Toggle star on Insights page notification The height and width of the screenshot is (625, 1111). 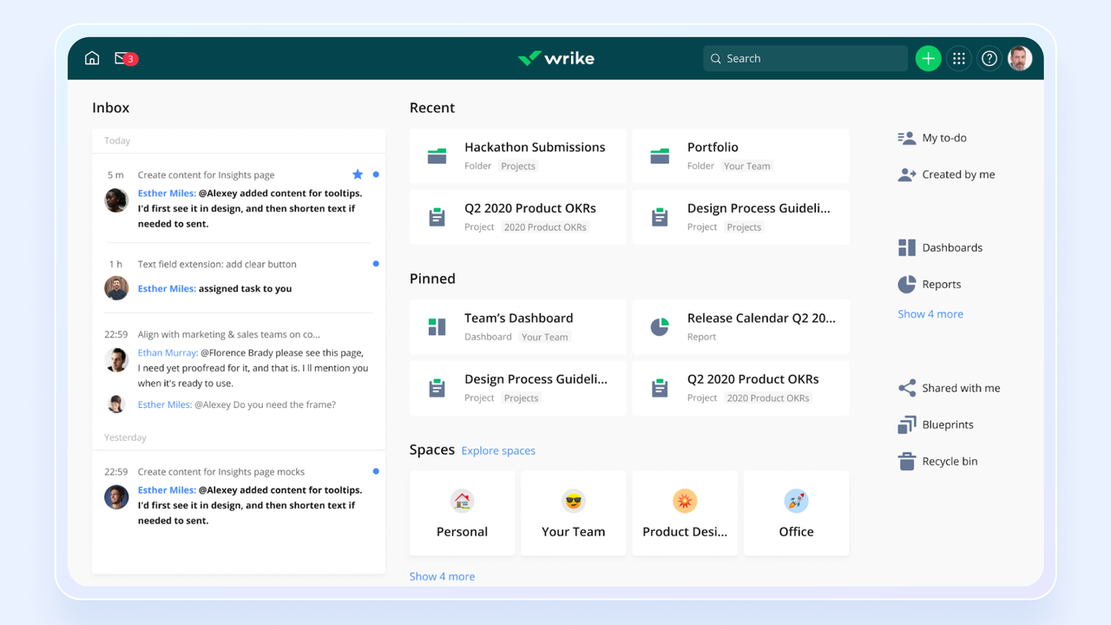click(x=358, y=174)
